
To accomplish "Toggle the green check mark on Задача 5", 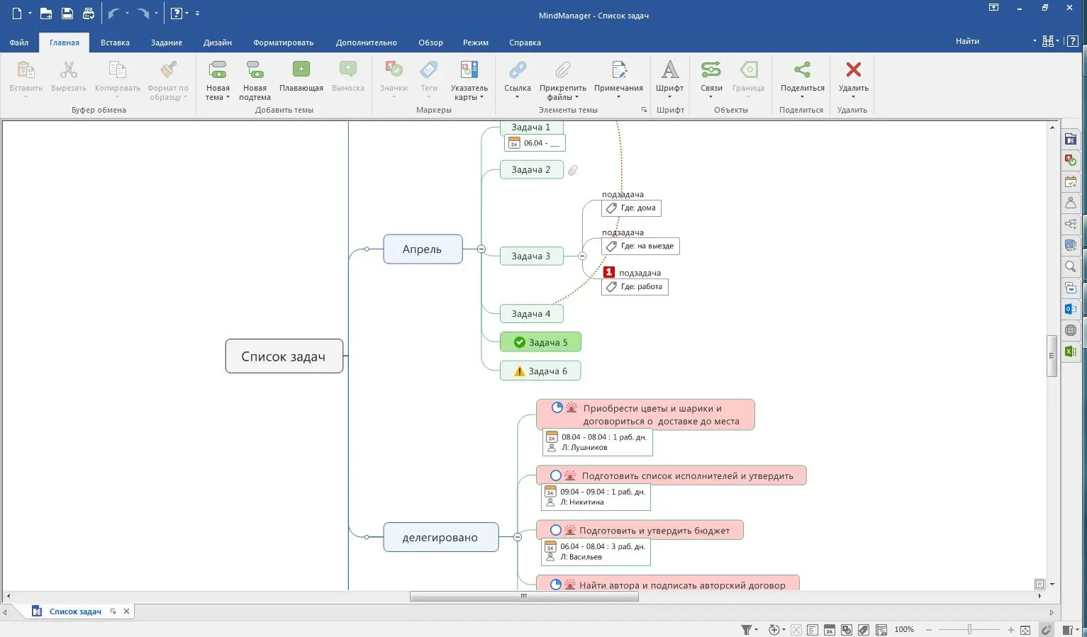I will 520,342.
